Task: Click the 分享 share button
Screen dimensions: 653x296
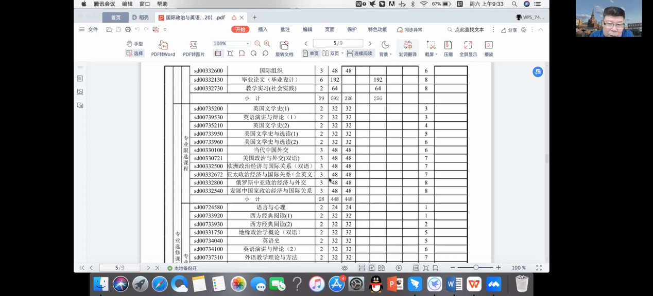Action: click(509, 30)
